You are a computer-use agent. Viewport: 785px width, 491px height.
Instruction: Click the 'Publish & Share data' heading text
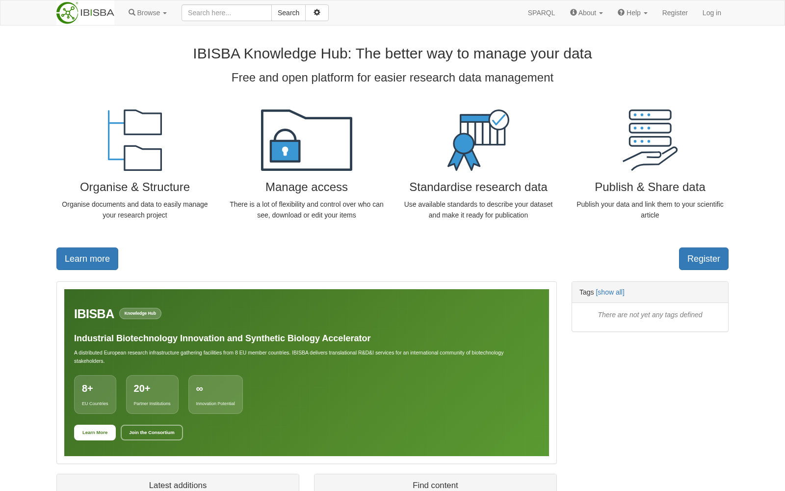point(650,187)
